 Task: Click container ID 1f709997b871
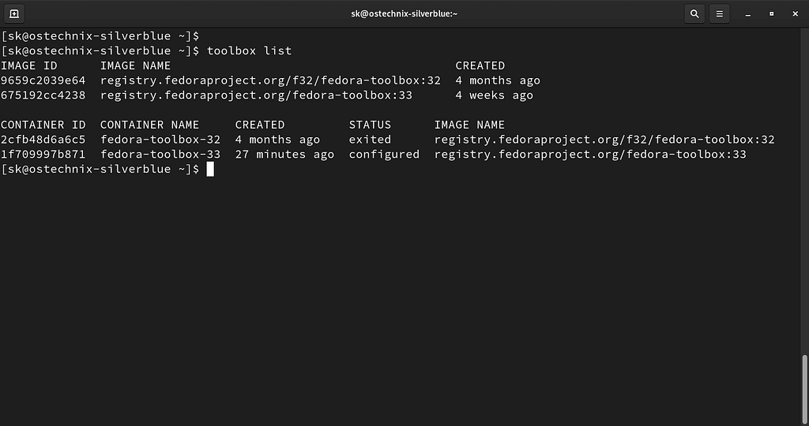point(43,155)
